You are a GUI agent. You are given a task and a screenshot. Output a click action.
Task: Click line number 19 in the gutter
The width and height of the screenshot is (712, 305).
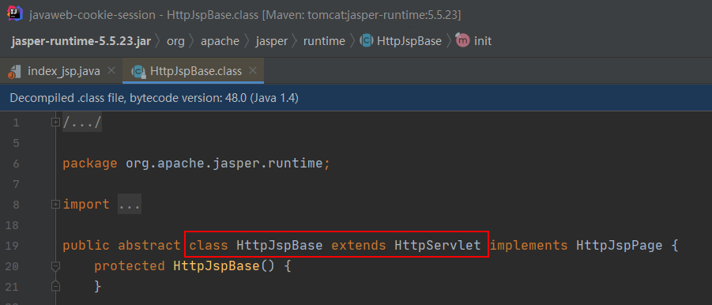click(x=13, y=246)
